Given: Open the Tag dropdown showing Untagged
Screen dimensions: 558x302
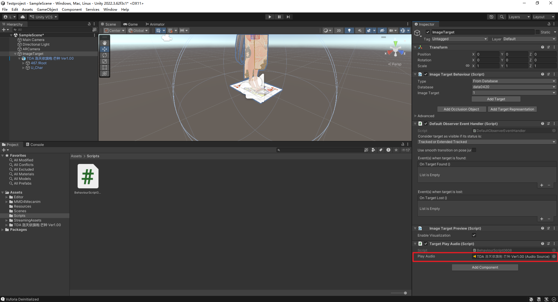Looking at the screenshot, I should click(460, 39).
